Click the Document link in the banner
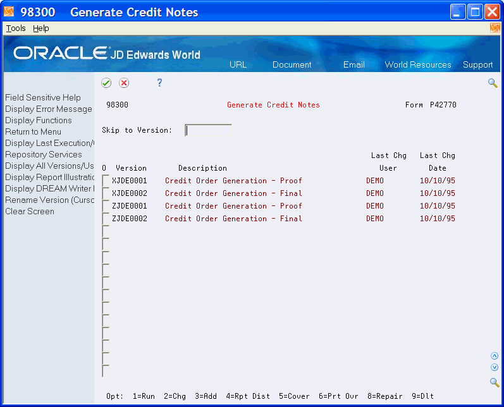Screen dimensions: 504x407 coord(292,64)
